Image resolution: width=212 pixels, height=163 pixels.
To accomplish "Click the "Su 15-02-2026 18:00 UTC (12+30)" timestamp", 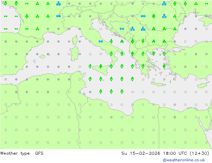I will pyautogui.click(x=165, y=153).
